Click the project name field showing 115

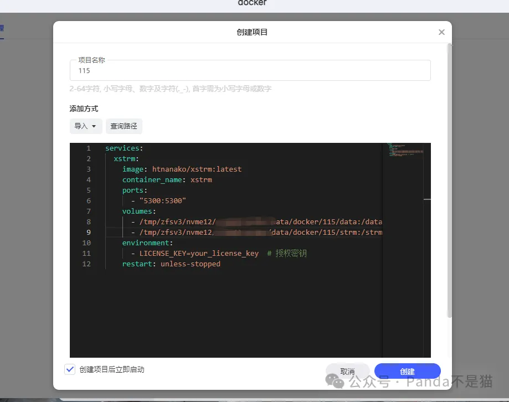coord(249,70)
